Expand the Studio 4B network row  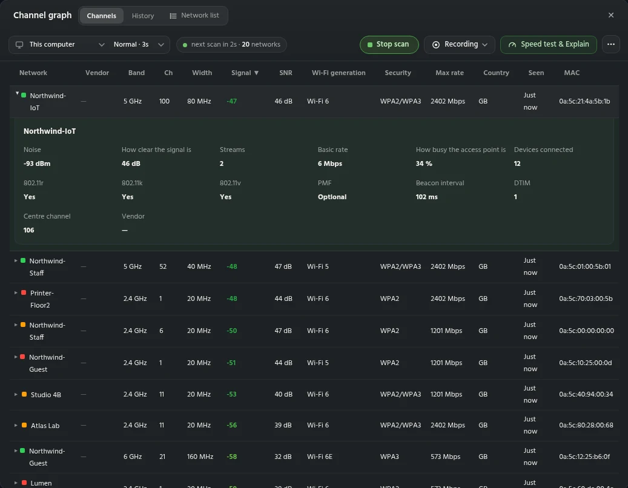(x=16, y=394)
